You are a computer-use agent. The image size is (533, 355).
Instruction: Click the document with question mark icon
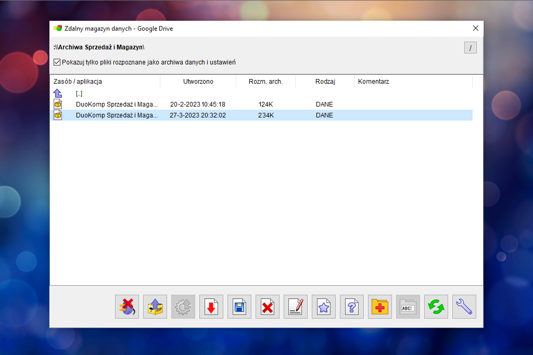[352, 307]
